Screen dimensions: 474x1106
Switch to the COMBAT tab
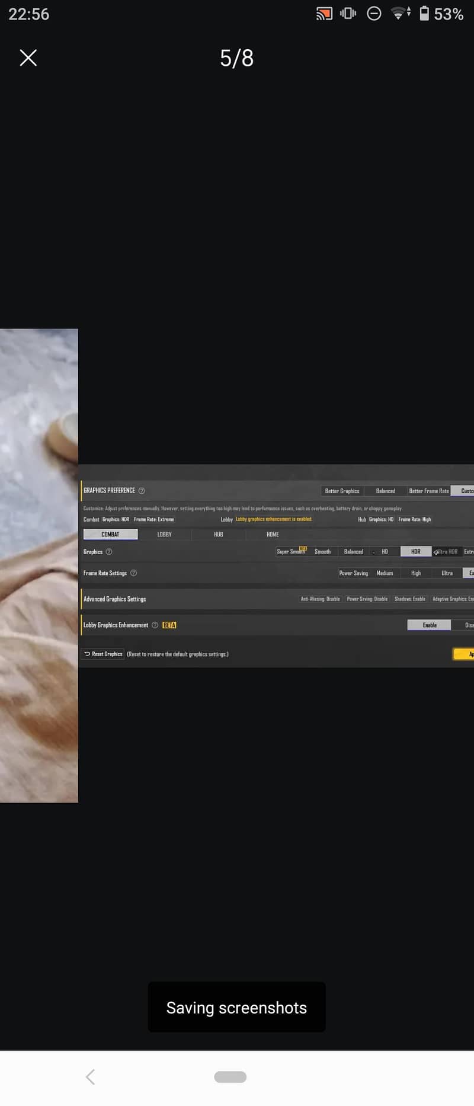click(110, 535)
